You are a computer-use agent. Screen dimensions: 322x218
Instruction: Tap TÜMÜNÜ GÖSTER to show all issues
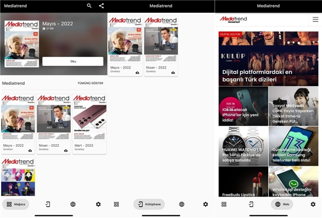[90, 83]
